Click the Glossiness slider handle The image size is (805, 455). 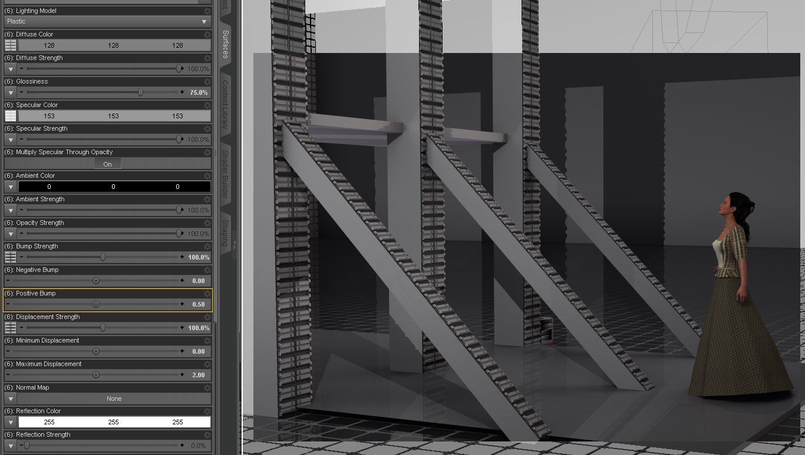140,92
